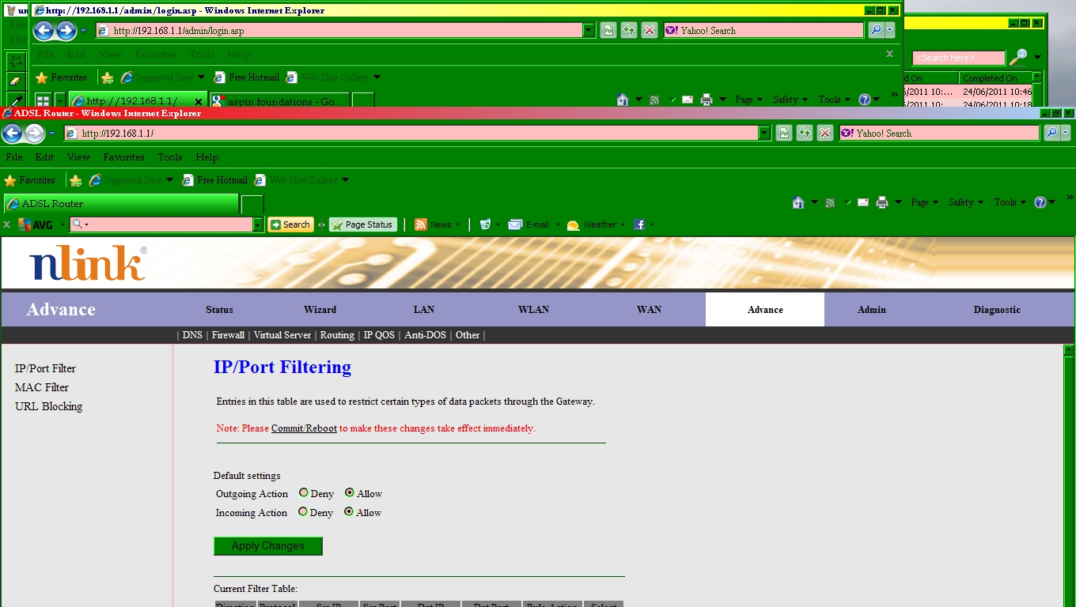Open the News dropdown arrow

point(458,225)
